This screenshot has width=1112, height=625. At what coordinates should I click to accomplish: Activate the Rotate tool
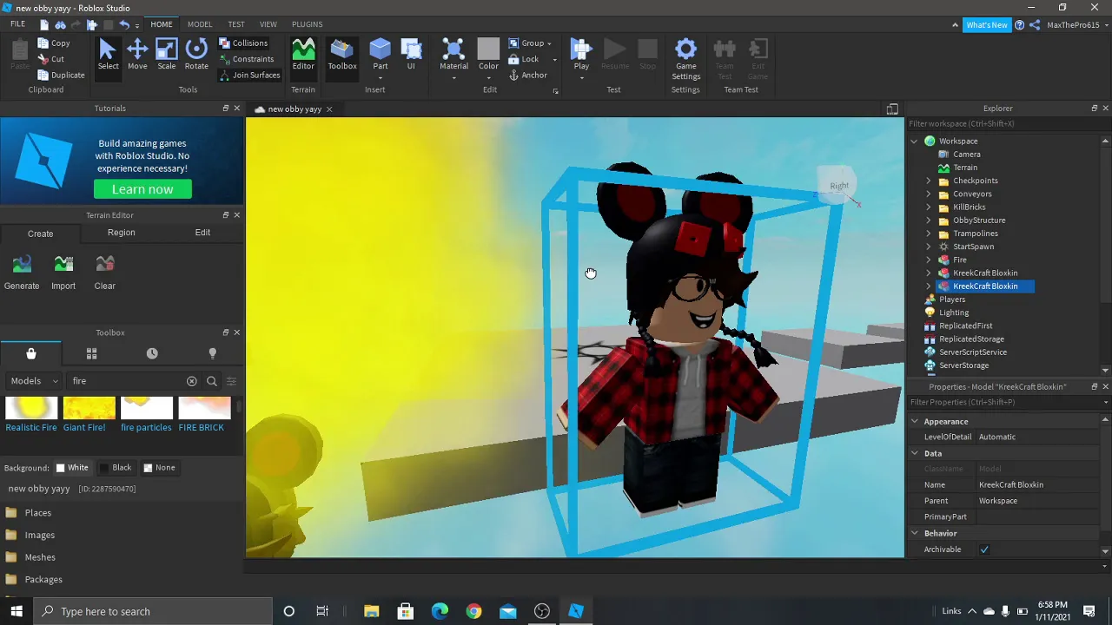[196, 55]
